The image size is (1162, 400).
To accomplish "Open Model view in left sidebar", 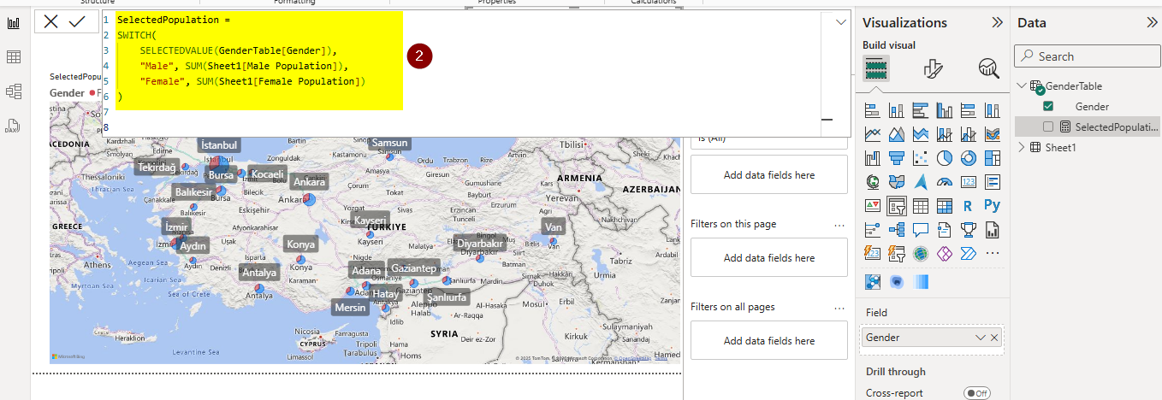I will click(13, 91).
